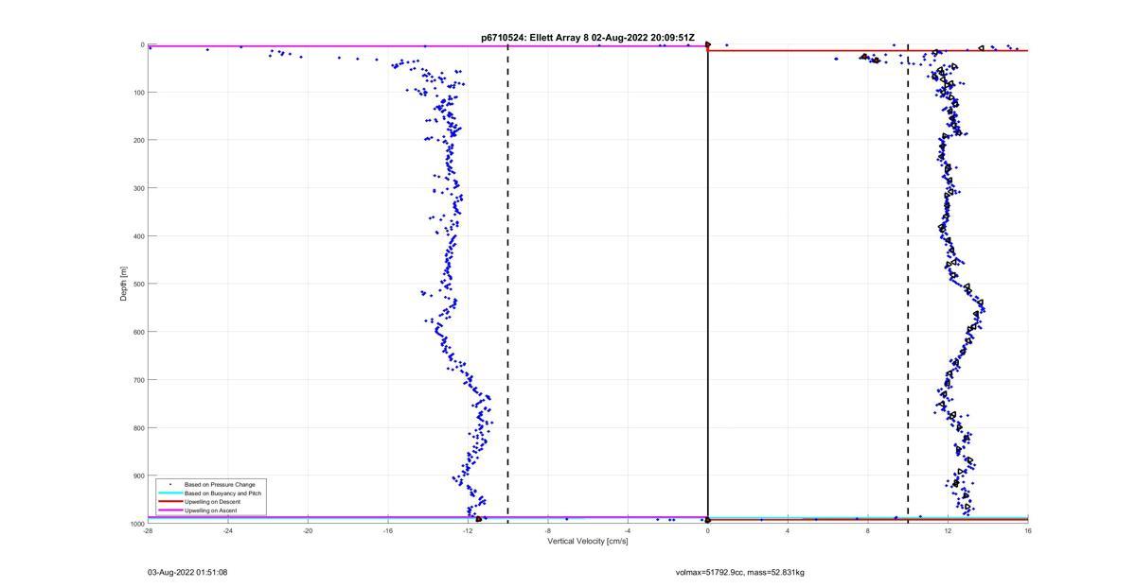Click the '12' velocity tick label
This screenshot has width=1136, height=588.
click(x=948, y=530)
